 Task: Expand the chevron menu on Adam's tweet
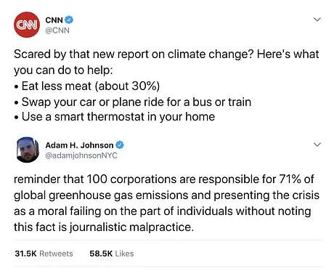coord(317,145)
